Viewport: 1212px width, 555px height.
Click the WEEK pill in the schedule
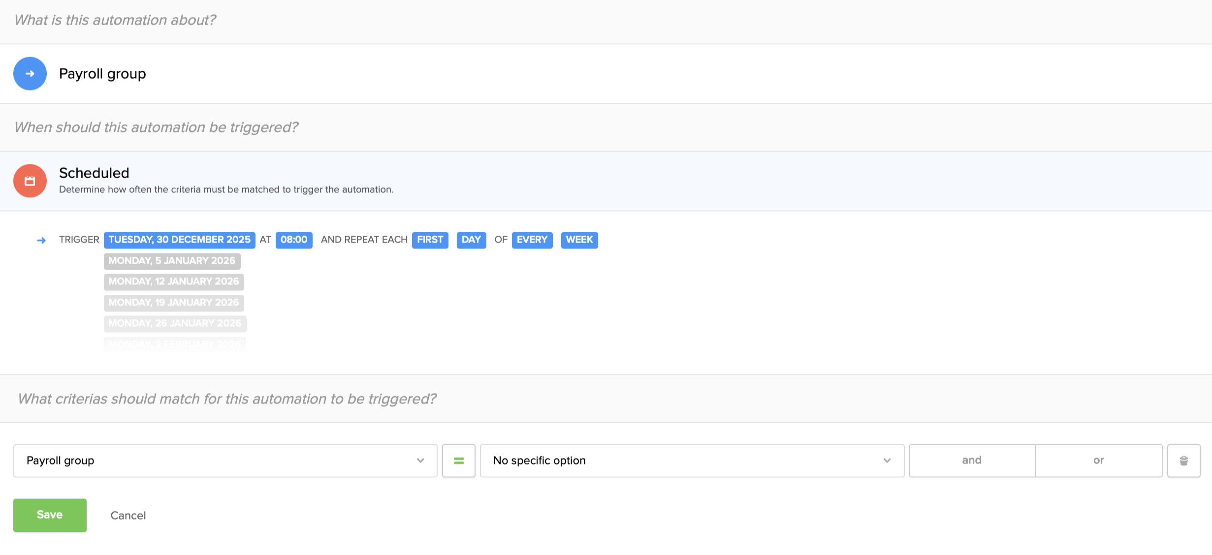579,240
